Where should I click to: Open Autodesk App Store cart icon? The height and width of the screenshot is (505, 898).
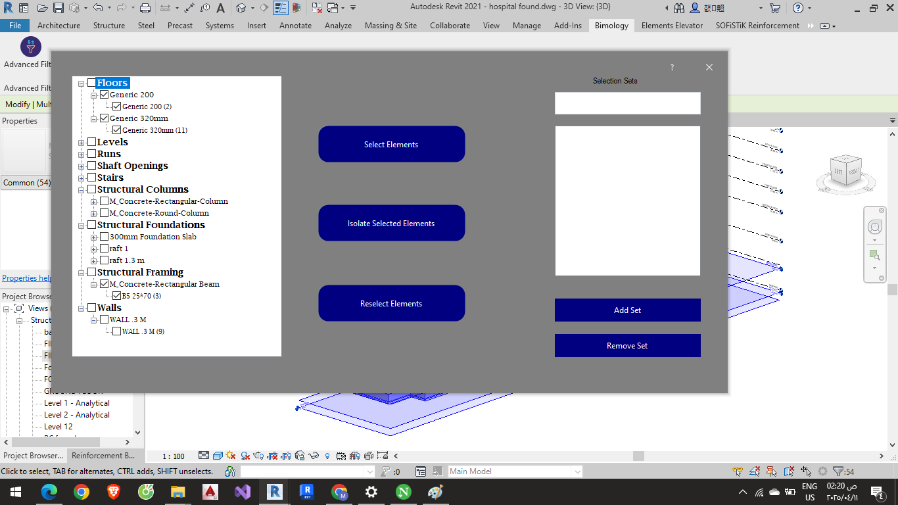pos(775,9)
